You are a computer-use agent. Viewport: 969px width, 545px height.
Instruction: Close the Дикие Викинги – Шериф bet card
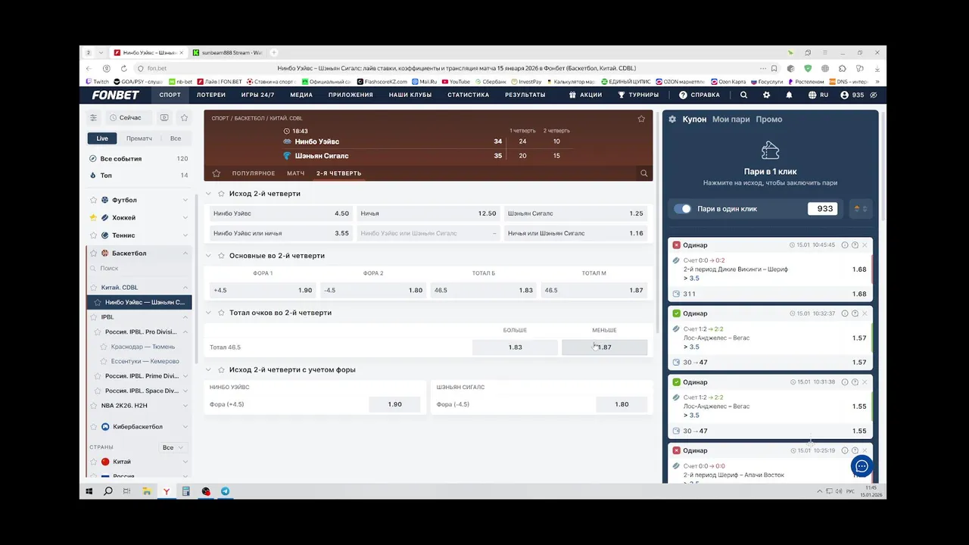pyautogui.click(x=865, y=245)
